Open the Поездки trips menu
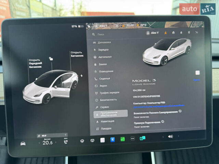The height and width of the screenshot is (164, 219). click(104, 128)
